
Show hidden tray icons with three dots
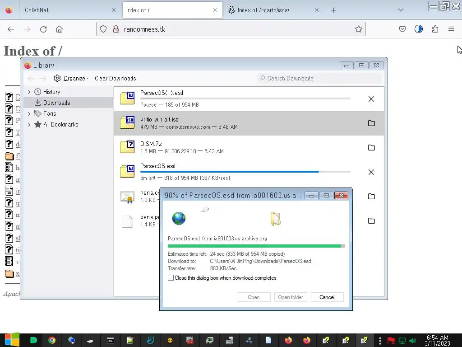380,341
